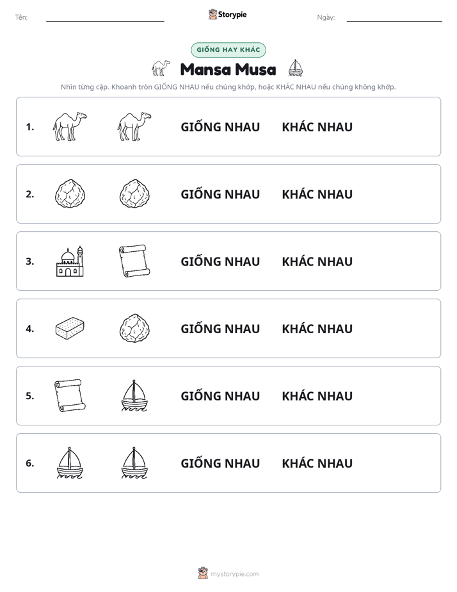Viewport: 457px width, 592px height.
Task: Click the scroll picture in row 3
Action: point(134,261)
